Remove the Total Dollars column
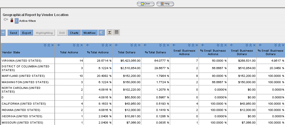285x125 pixels. tap(139, 45)
